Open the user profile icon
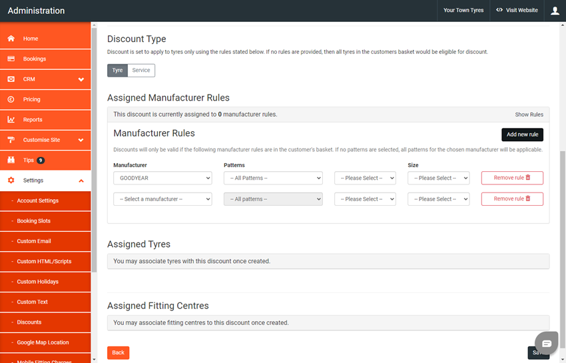566x363 pixels. [x=555, y=11]
